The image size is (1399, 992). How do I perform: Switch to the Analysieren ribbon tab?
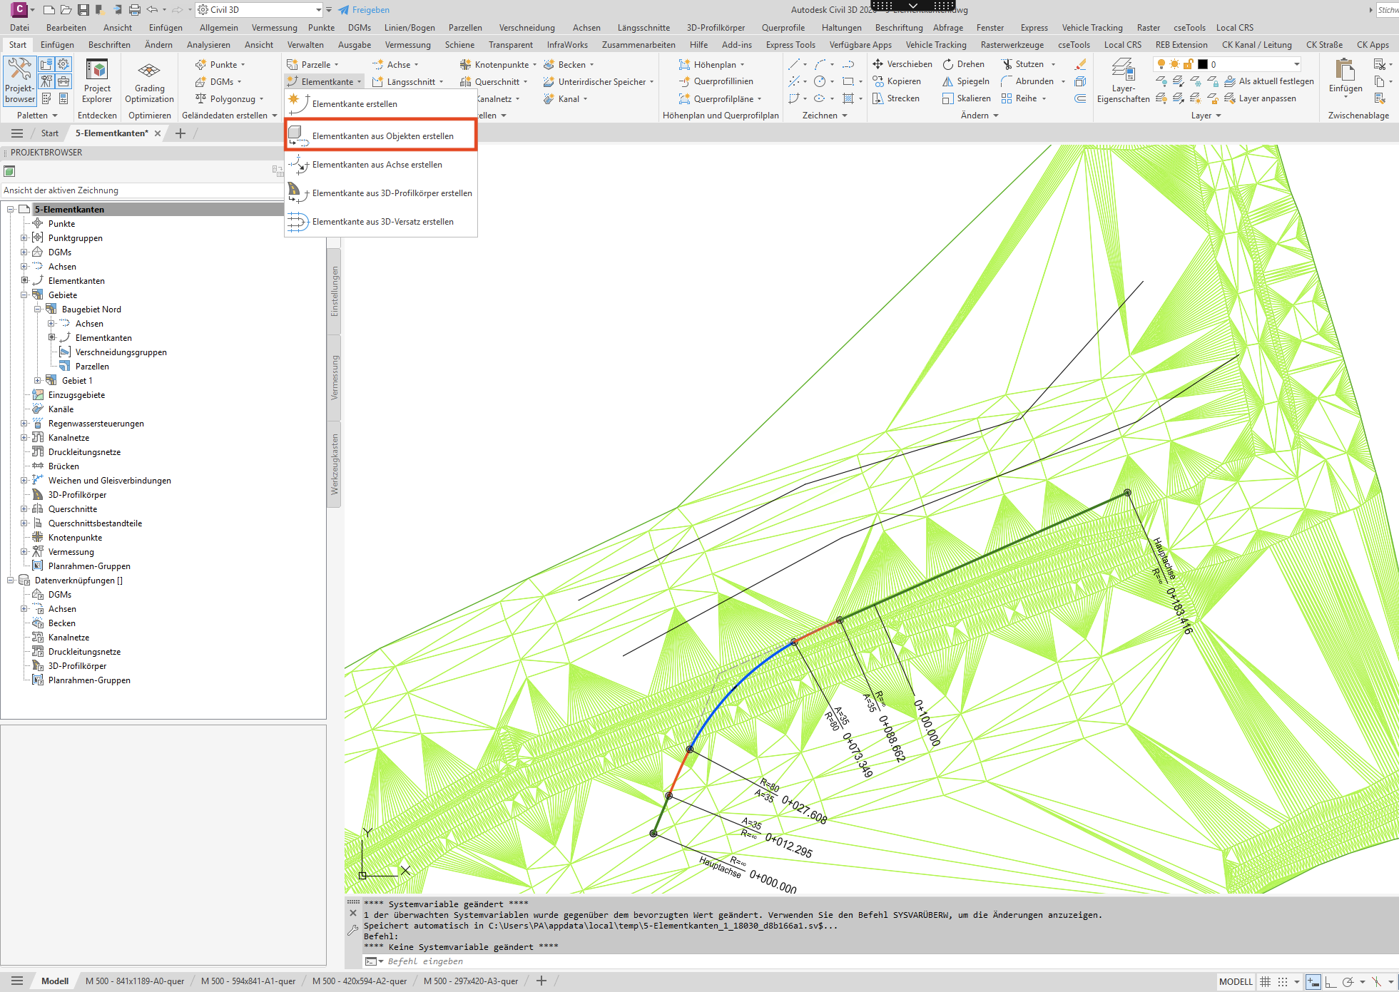[x=208, y=45]
